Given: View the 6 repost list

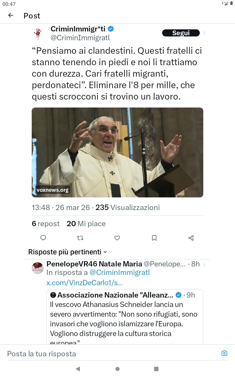Looking at the screenshot, I should coord(46,224).
